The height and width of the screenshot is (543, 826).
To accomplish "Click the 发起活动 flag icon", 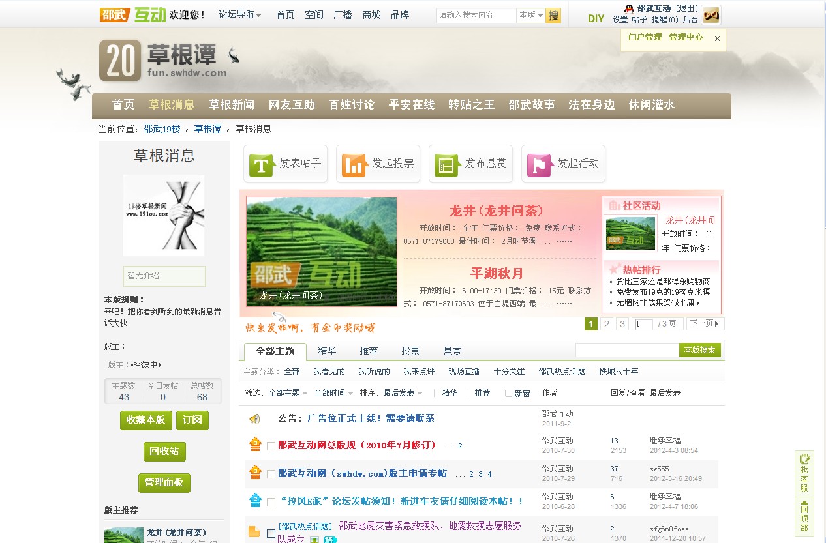I will 539,164.
